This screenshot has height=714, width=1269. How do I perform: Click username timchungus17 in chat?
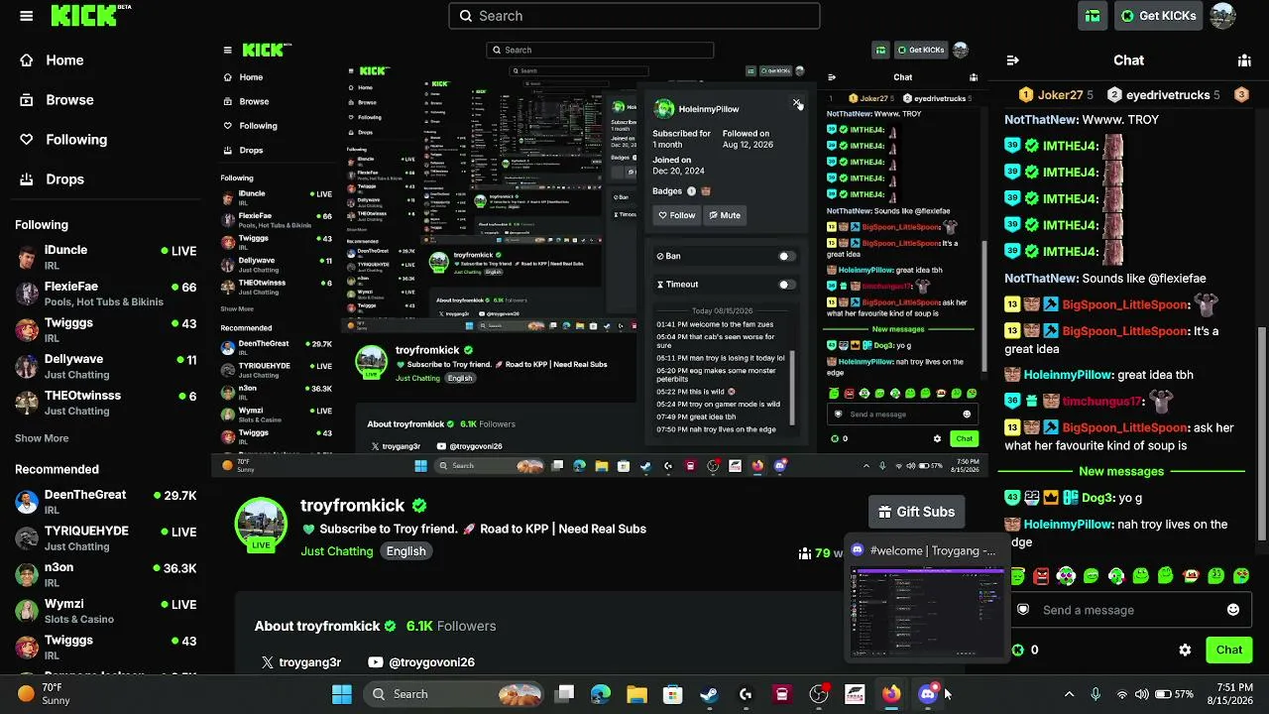pyautogui.click(x=1100, y=402)
